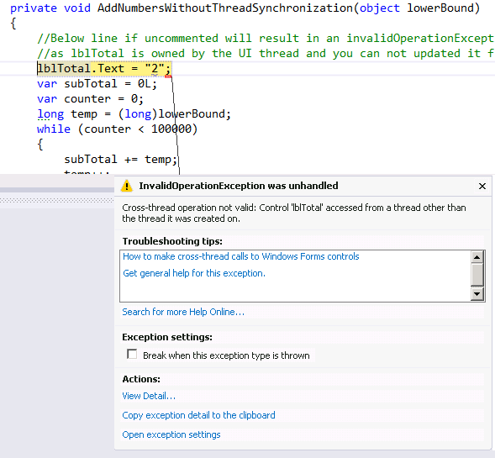Image resolution: width=495 pixels, height=458 pixels.
Task: Open 'How to make cross-thread calls' link
Action: pos(241,256)
